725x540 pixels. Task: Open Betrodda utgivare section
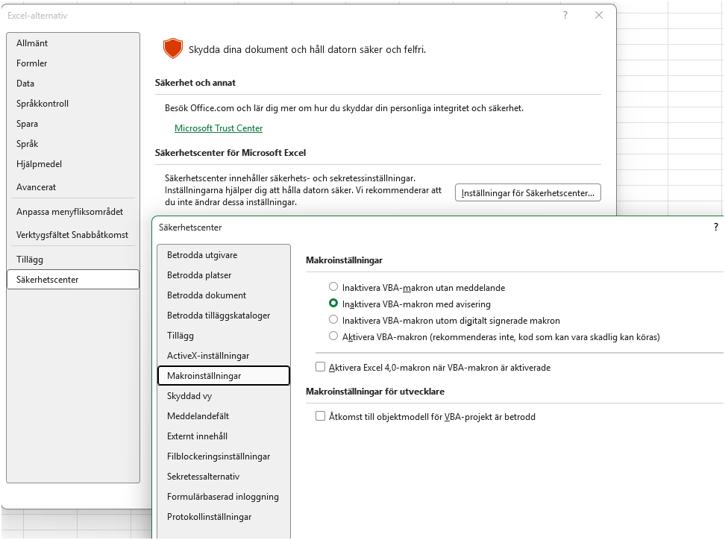coord(224,255)
